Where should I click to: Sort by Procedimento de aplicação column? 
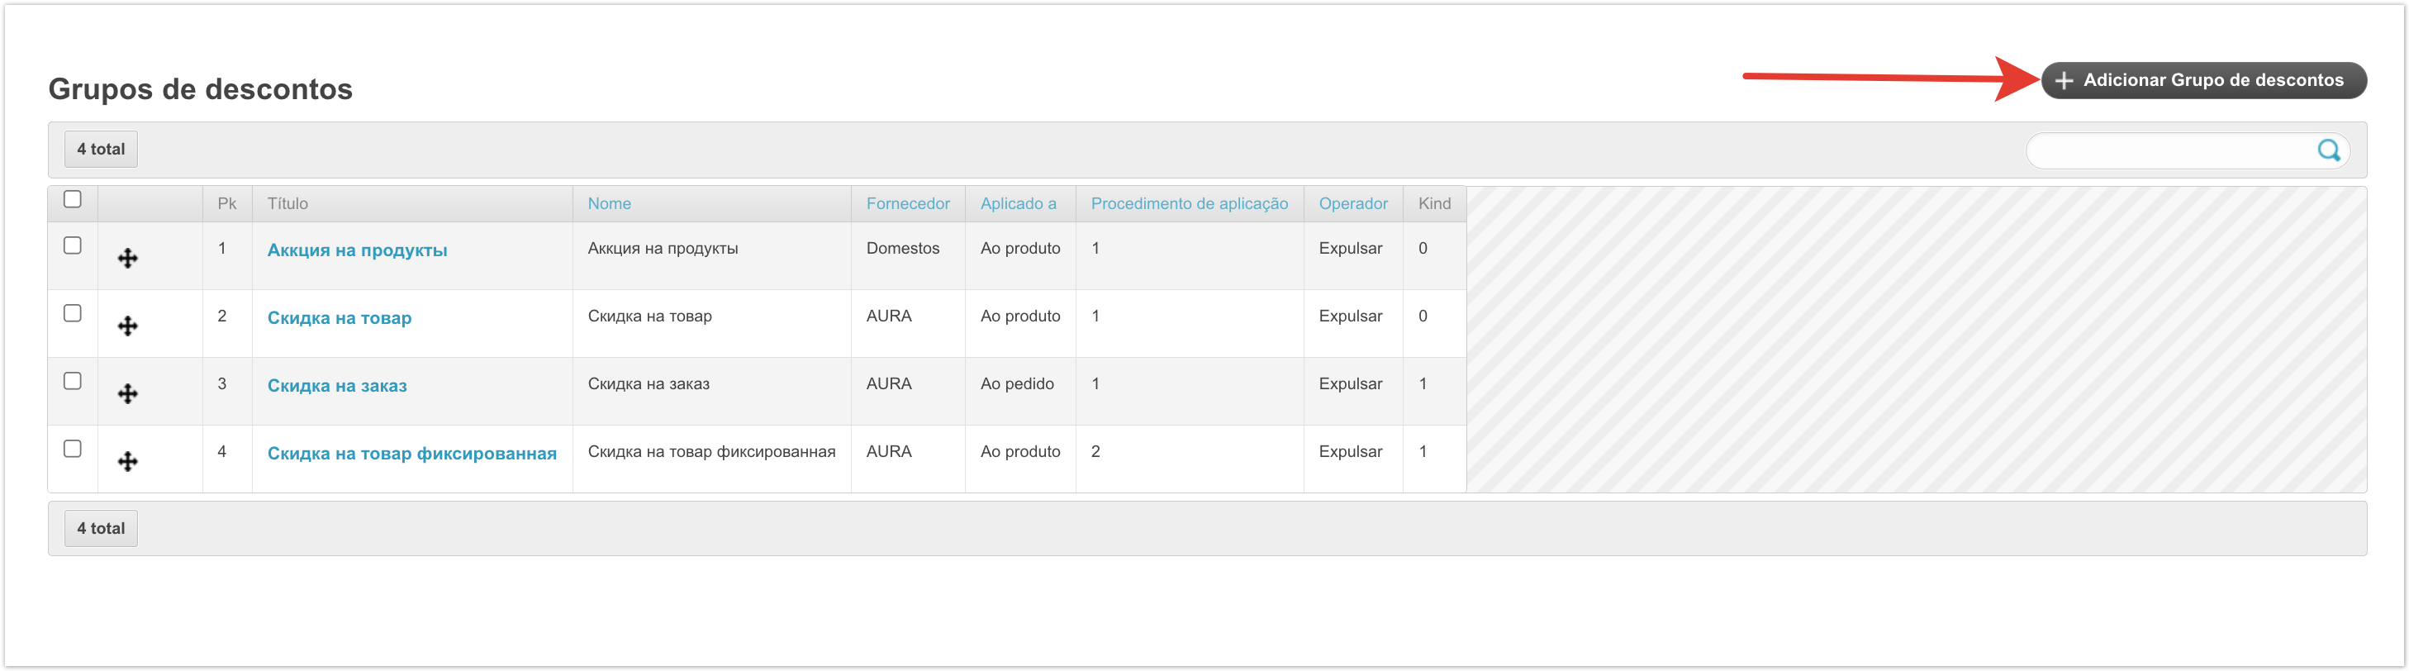(1189, 204)
